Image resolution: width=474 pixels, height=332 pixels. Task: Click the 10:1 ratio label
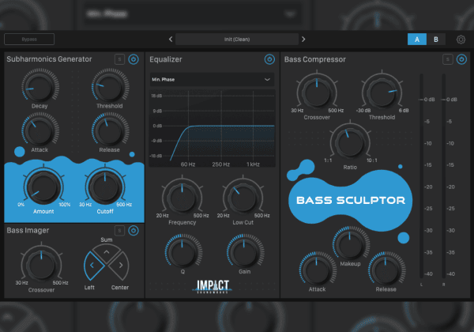372,160
